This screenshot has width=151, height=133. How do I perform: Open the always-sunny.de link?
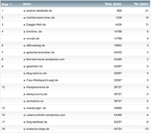[x=37, y=94]
